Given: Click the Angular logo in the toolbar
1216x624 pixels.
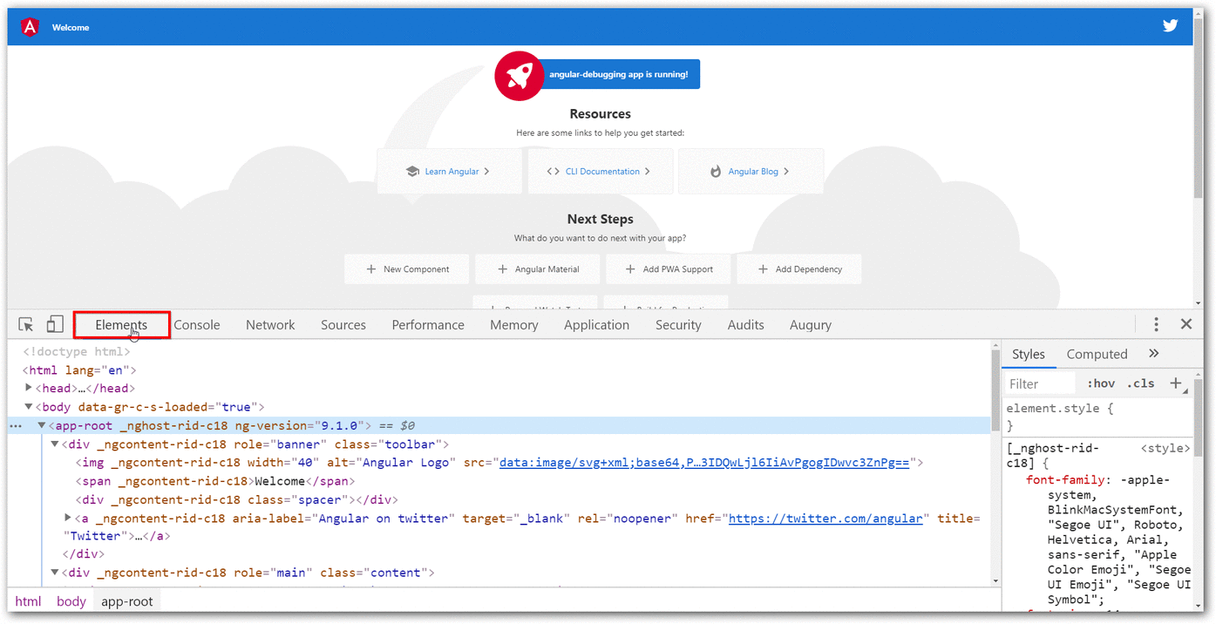Looking at the screenshot, I should pyautogui.click(x=29, y=26).
